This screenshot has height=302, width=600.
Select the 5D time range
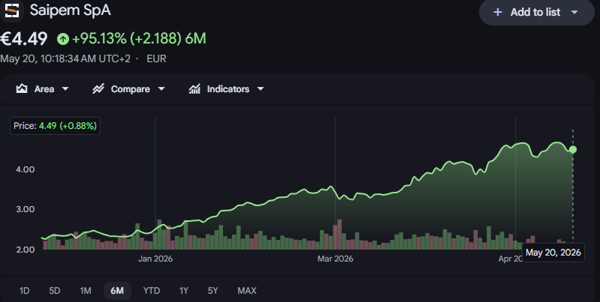[55, 291]
